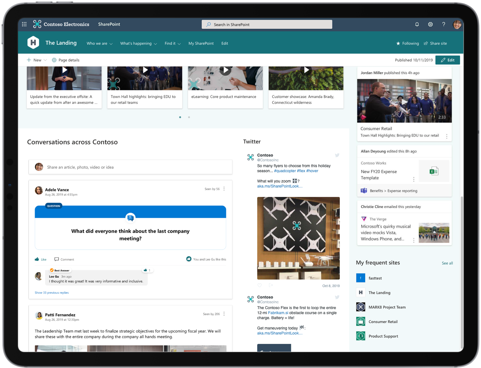Click The Landing site logo
This screenshot has height=368, width=481.
click(33, 43)
